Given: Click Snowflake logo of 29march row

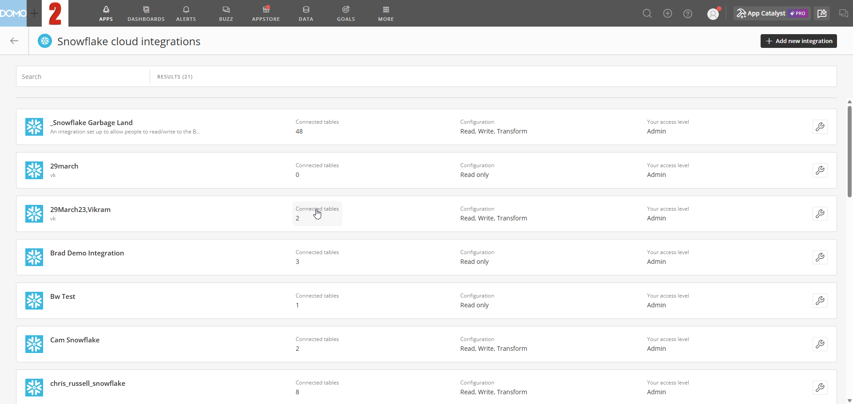Looking at the screenshot, I should tap(34, 170).
